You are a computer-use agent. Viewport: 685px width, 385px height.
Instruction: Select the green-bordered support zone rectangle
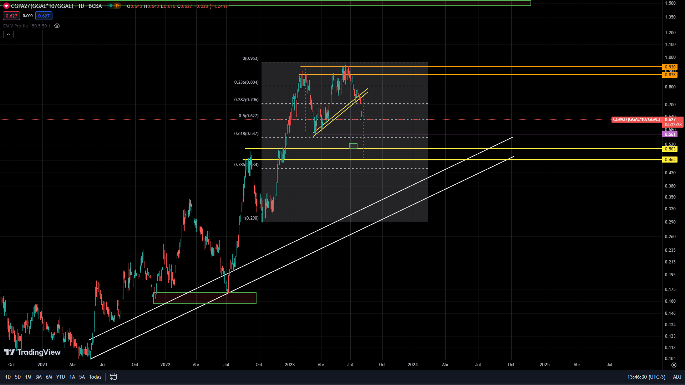pos(205,298)
